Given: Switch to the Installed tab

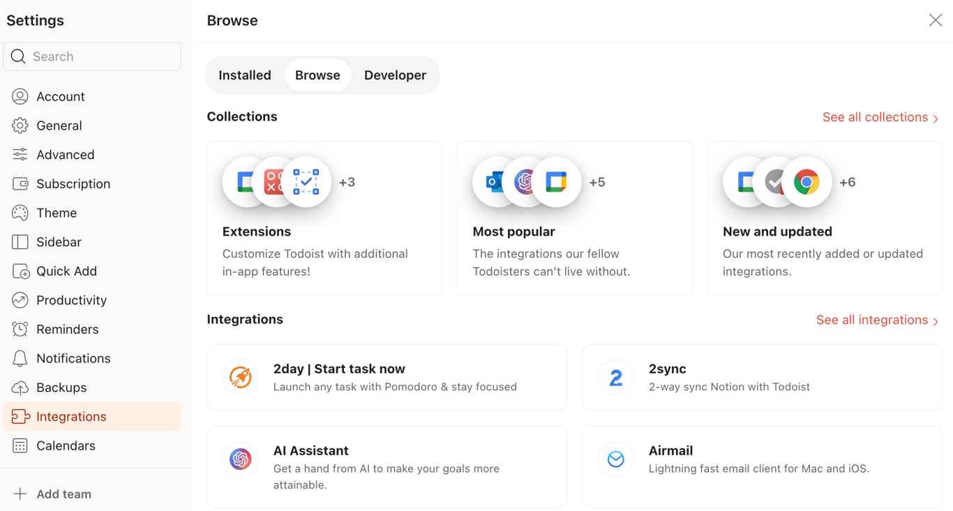Looking at the screenshot, I should 245,75.
